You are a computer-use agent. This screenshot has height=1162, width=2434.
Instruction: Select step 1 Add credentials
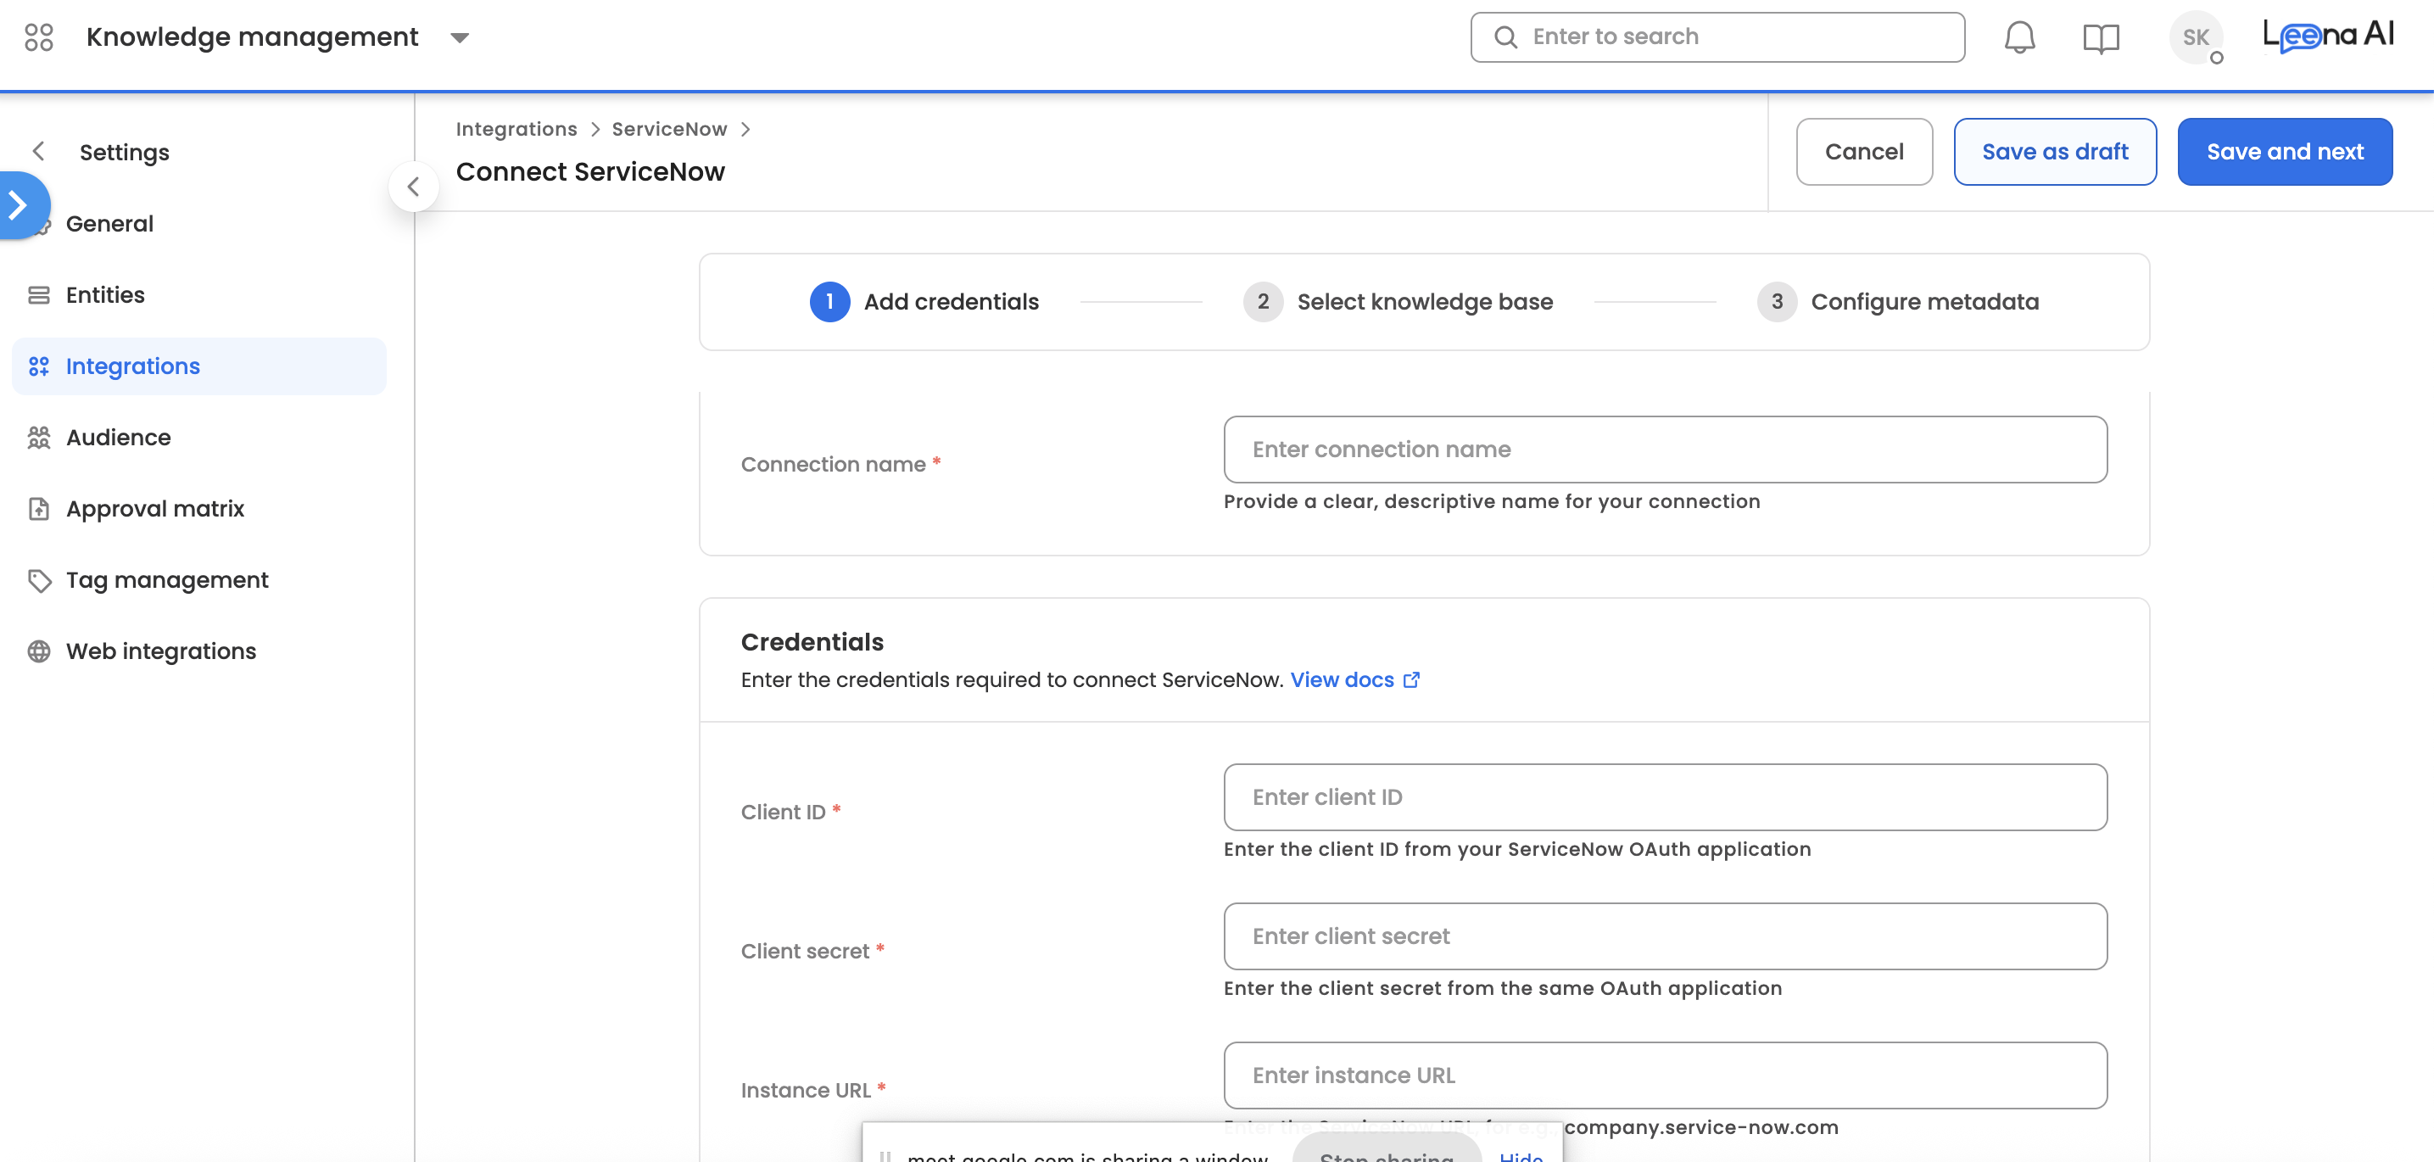click(924, 301)
